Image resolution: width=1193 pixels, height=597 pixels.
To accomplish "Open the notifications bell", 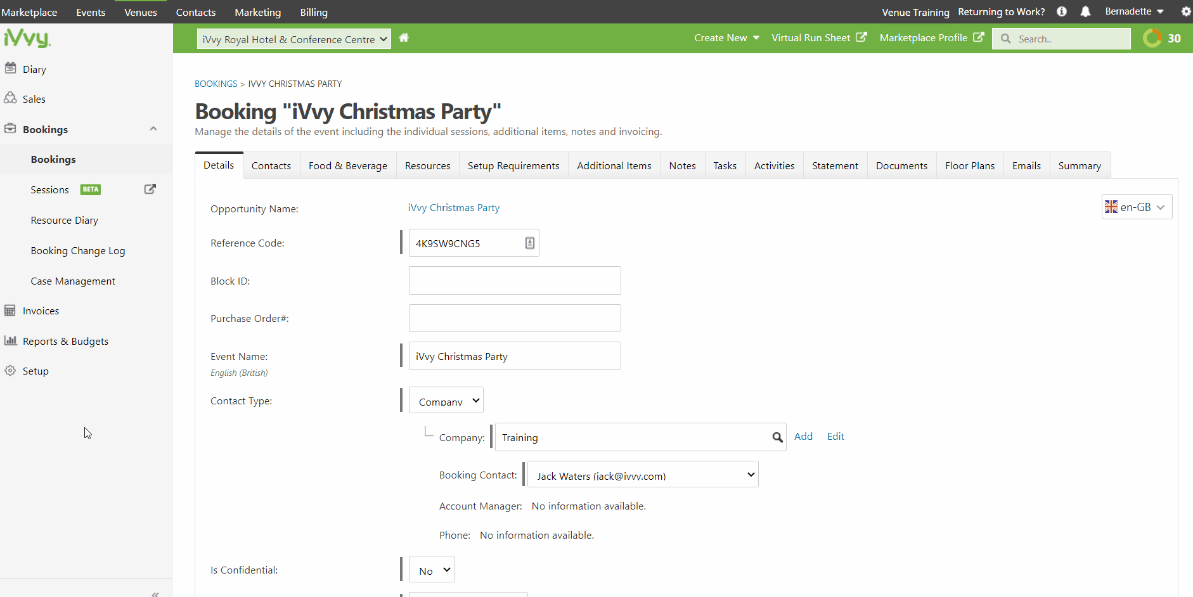I will pyautogui.click(x=1086, y=11).
